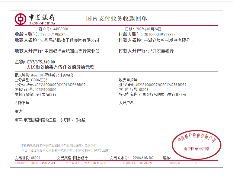Click the receipt title 国内支付业务收款回单
This screenshot has width=233, height=177.
click(116, 18)
